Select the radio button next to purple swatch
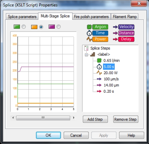149x144 pixels. [58, 27]
